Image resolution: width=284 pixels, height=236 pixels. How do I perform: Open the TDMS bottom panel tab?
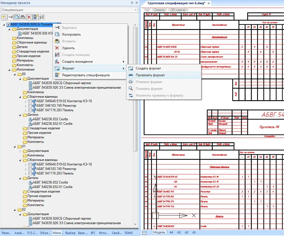(128, 233)
